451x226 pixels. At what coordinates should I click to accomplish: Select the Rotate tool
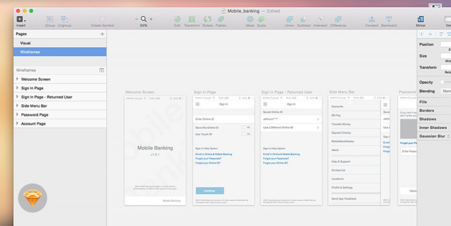207,20
